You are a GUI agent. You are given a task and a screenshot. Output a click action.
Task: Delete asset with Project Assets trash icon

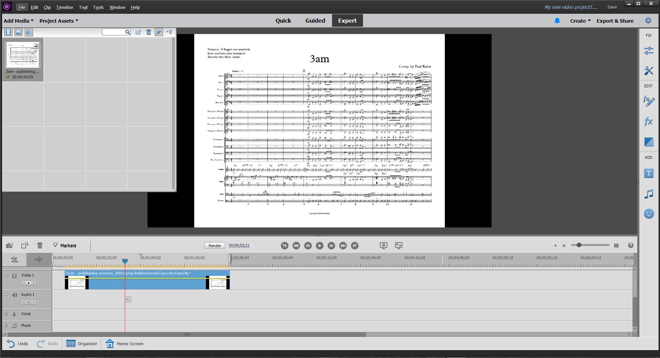[x=148, y=32]
